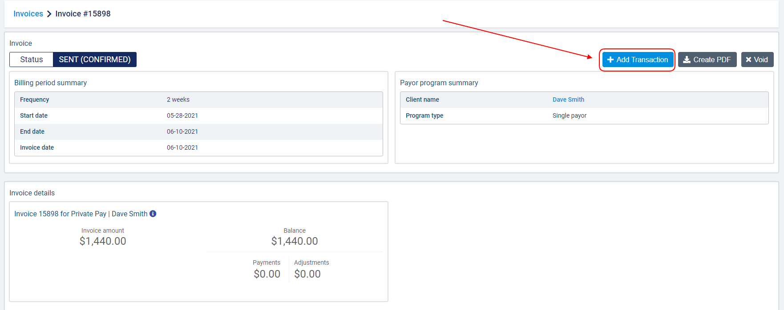This screenshot has width=784, height=310.
Task: Click the Start date 05-28-2021 value
Action: click(x=182, y=115)
